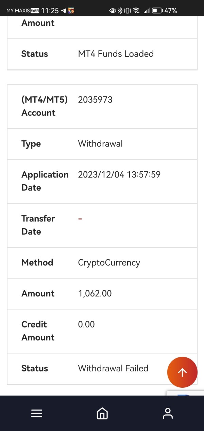
Task: Tap the mobile signal strength icon
Action: [x=146, y=11]
